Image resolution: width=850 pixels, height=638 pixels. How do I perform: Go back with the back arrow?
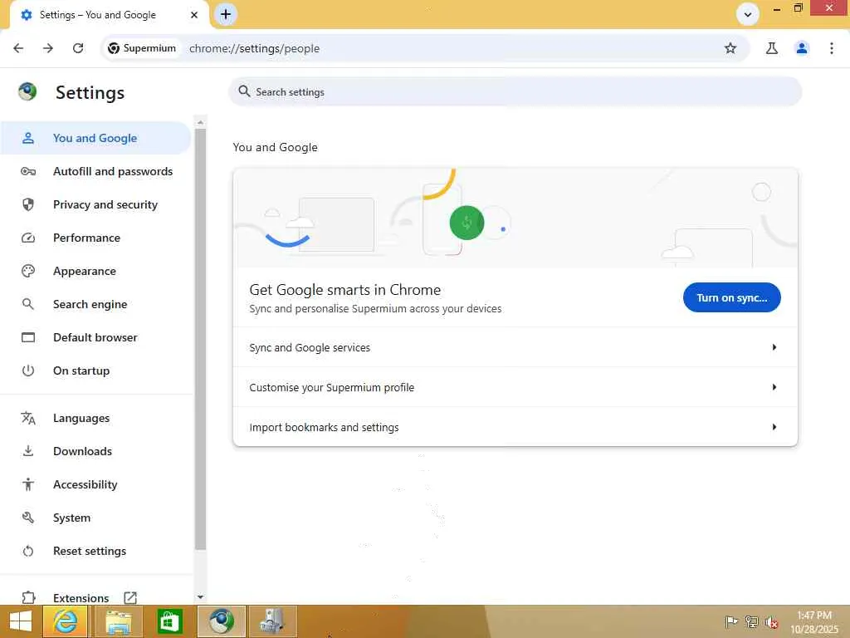[18, 48]
